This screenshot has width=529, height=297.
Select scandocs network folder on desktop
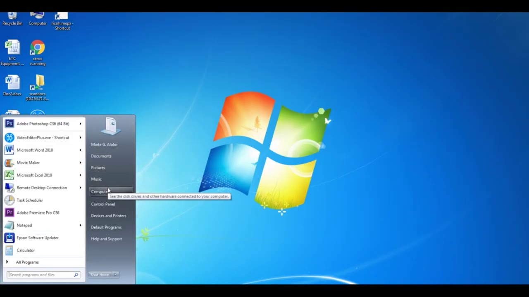click(x=38, y=88)
